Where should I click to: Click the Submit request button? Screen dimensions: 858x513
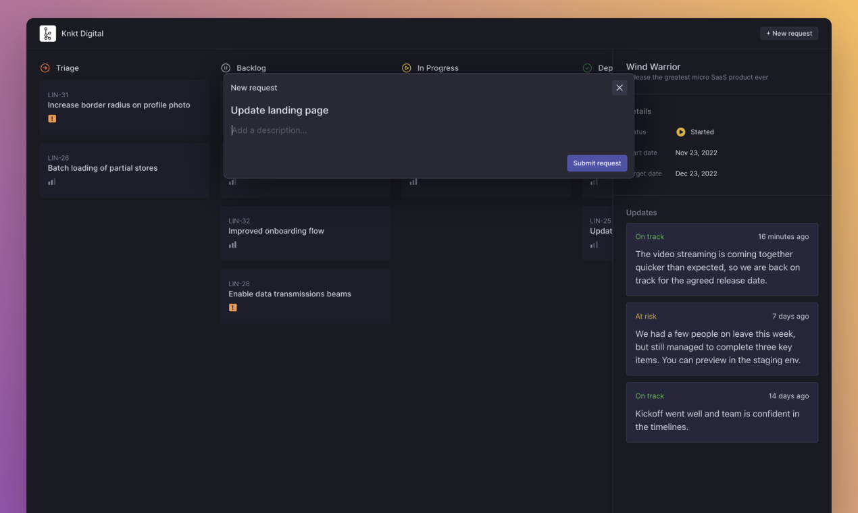tap(597, 163)
